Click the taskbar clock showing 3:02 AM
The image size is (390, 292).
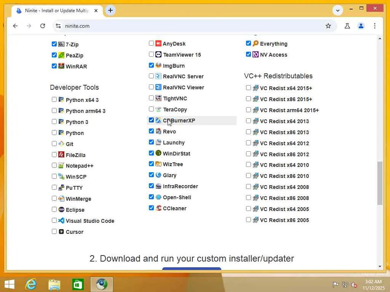pos(373,285)
